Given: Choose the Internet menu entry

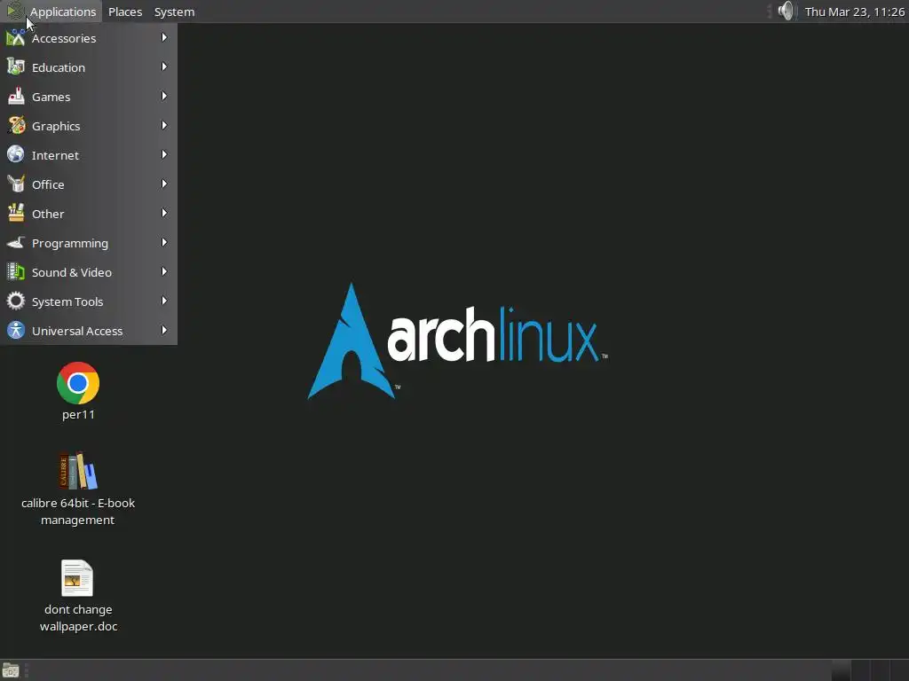Looking at the screenshot, I should point(89,155).
